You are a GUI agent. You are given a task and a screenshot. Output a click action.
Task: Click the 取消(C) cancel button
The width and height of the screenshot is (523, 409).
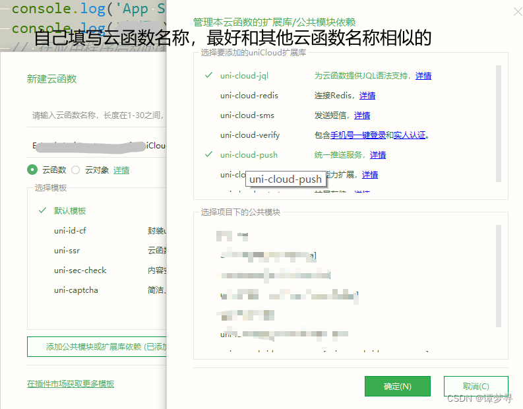(476, 387)
